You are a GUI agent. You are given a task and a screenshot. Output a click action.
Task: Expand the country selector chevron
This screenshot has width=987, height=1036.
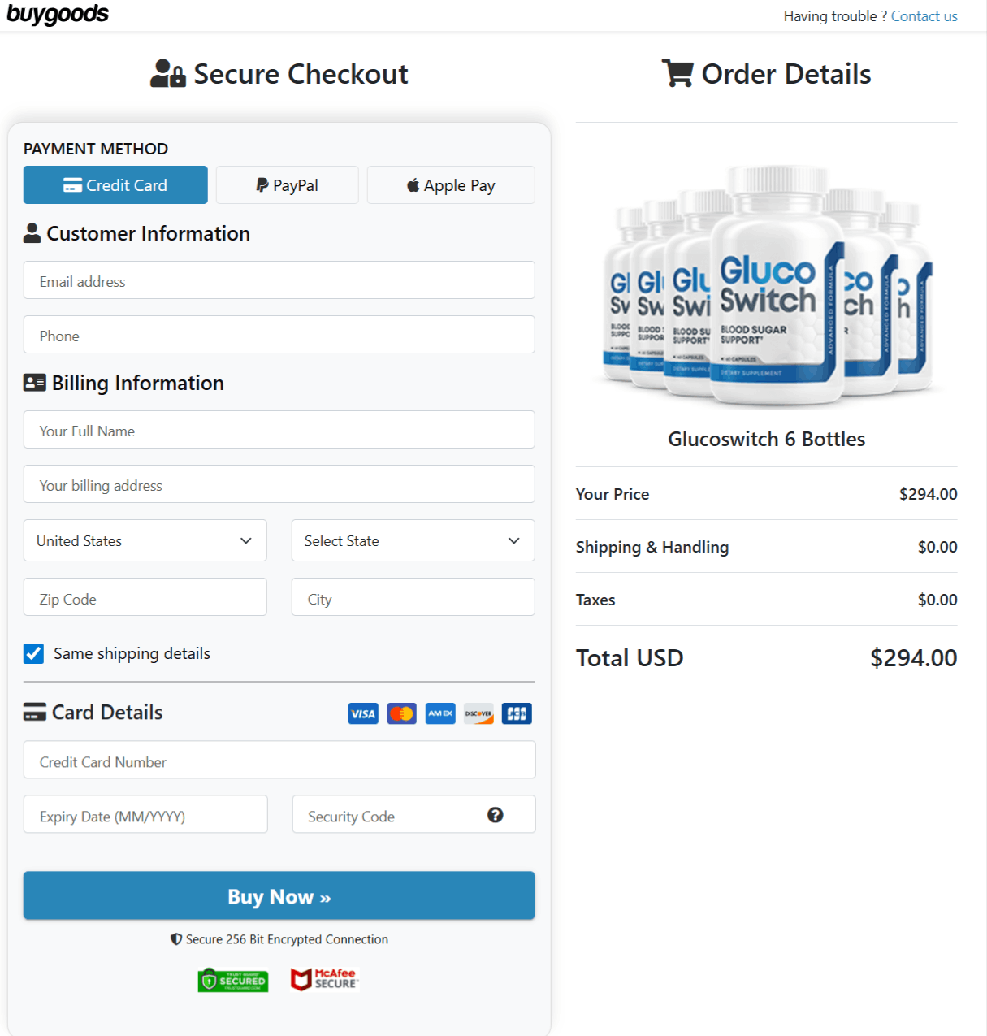pyautogui.click(x=246, y=540)
